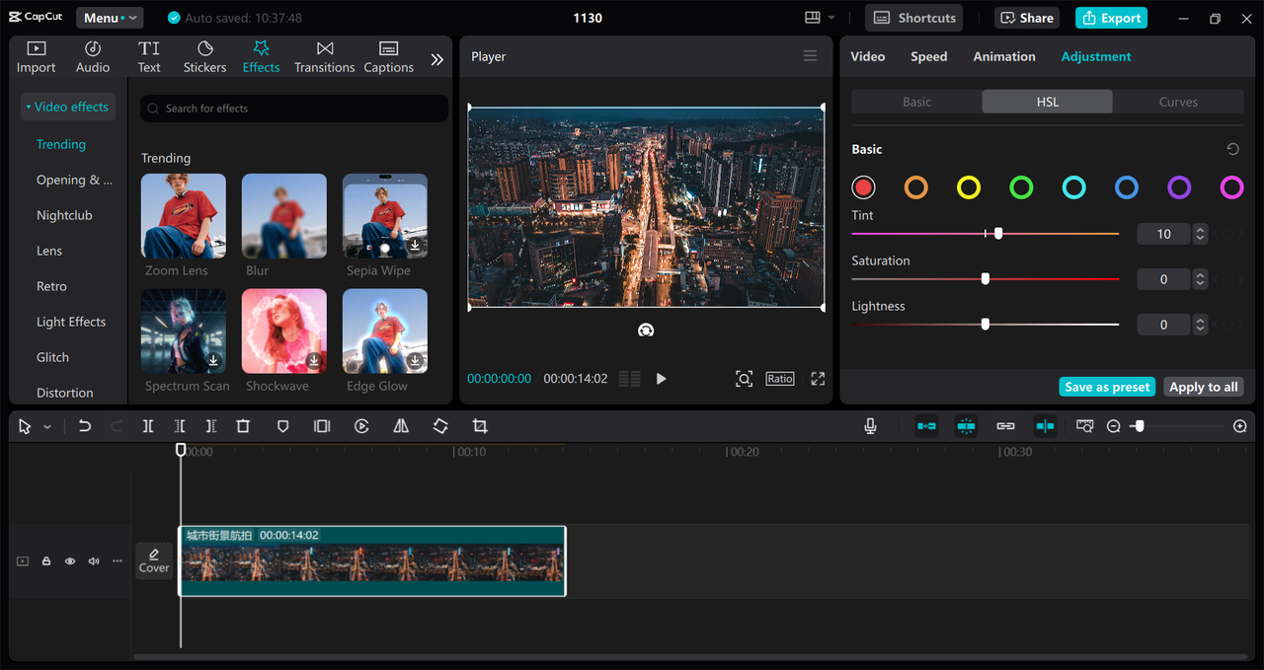Play the video preview
The image size is (1264, 670).
pyautogui.click(x=661, y=379)
